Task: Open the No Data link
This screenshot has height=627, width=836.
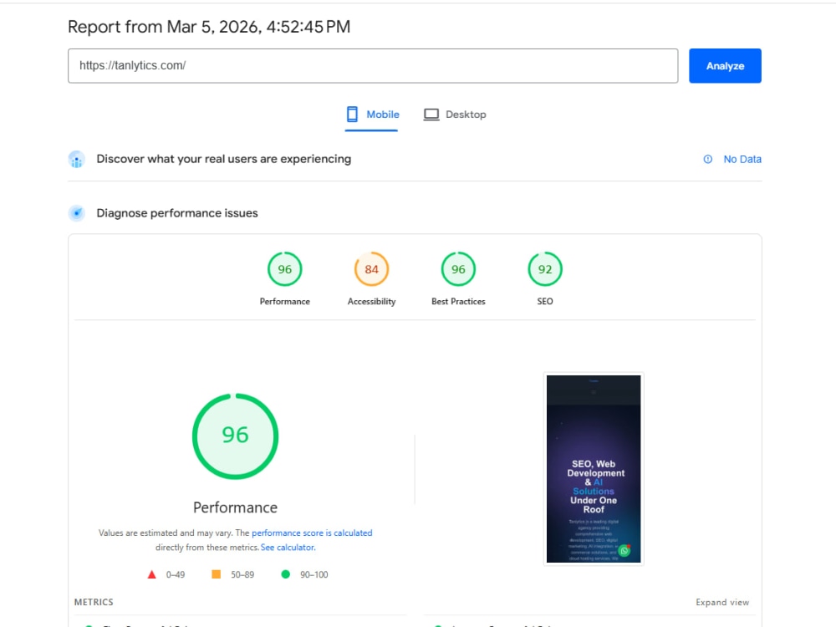Action: click(x=742, y=159)
